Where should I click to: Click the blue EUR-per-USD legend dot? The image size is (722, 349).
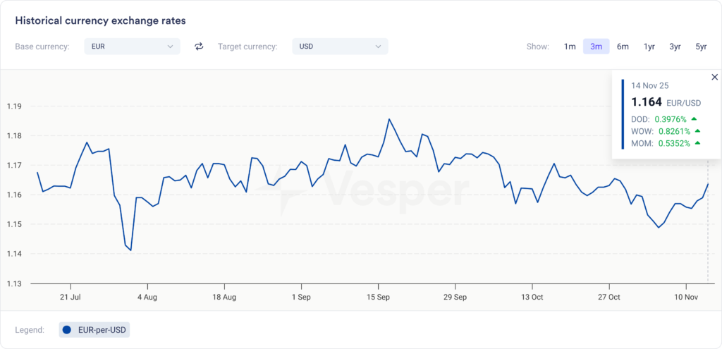pos(67,329)
